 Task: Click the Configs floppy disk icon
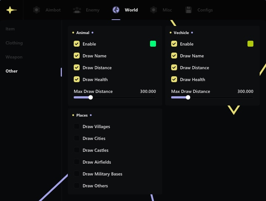189,10
